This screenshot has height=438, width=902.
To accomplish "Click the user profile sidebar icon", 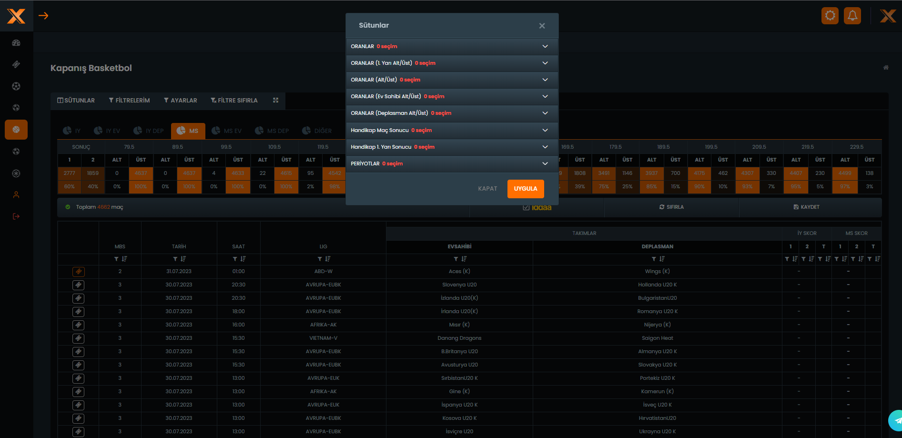I will pos(16,195).
